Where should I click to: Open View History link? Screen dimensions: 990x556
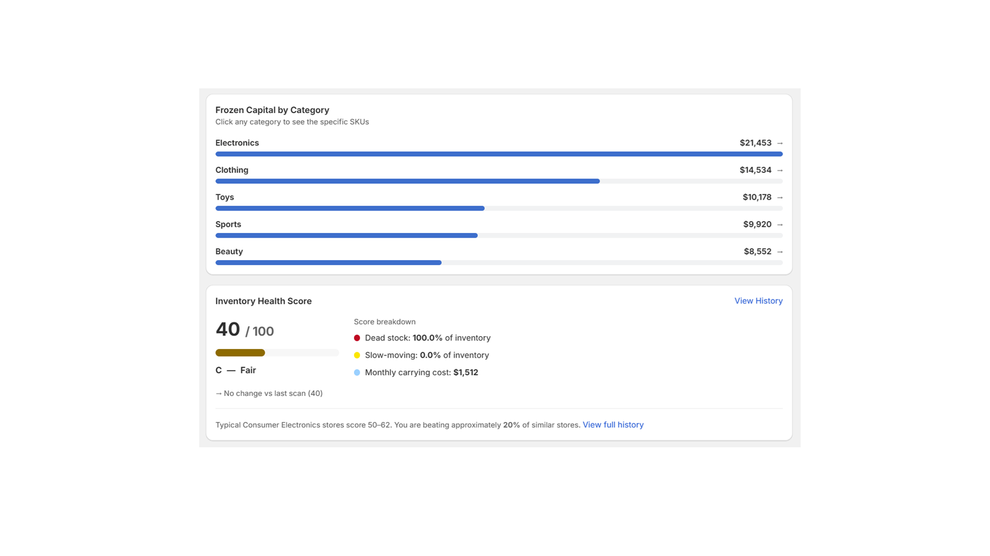click(759, 301)
